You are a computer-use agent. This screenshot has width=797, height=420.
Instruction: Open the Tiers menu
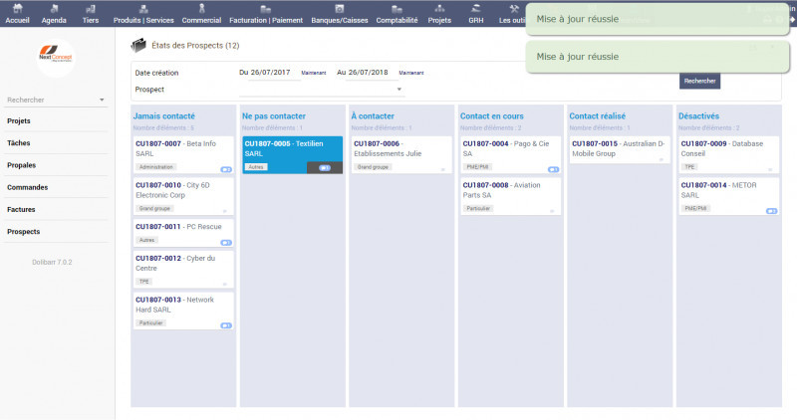pyautogui.click(x=91, y=14)
